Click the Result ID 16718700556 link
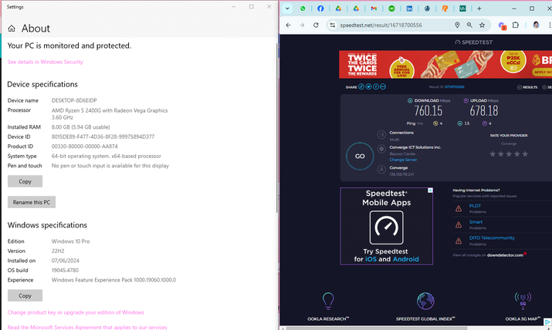The height and width of the screenshot is (330, 552). pos(454,87)
